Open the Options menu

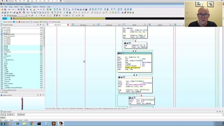(35, 7)
